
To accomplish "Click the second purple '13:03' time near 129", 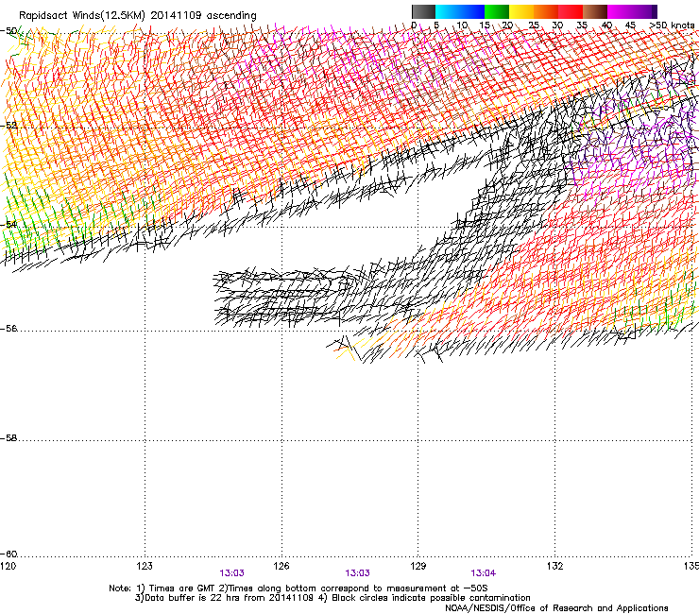I will click(x=357, y=573).
